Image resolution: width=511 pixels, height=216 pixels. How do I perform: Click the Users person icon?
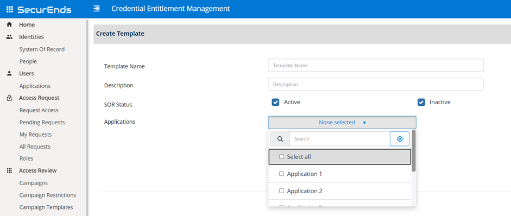coord(9,74)
